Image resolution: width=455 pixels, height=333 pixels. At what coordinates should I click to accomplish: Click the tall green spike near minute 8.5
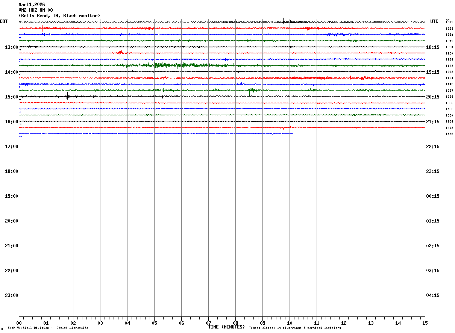(250, 91)
